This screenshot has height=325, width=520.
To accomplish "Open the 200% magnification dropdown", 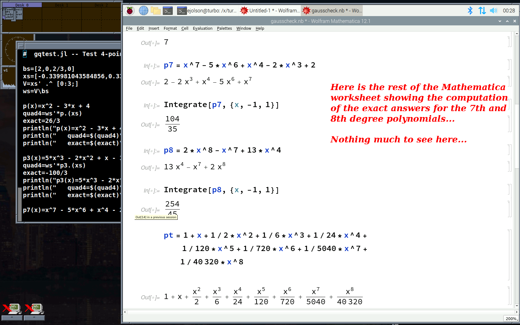I will pyautogui.click(x=511, y=318).
